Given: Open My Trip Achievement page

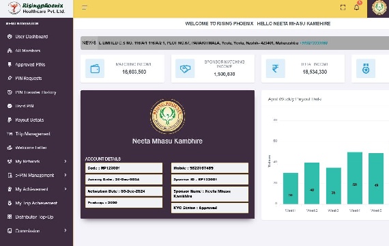Looking at the screenshot, I should pos(36,203).
